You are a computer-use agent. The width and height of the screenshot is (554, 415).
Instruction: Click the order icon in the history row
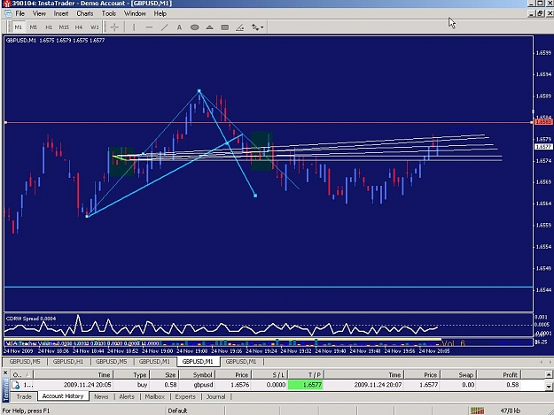tap(16, 385)
